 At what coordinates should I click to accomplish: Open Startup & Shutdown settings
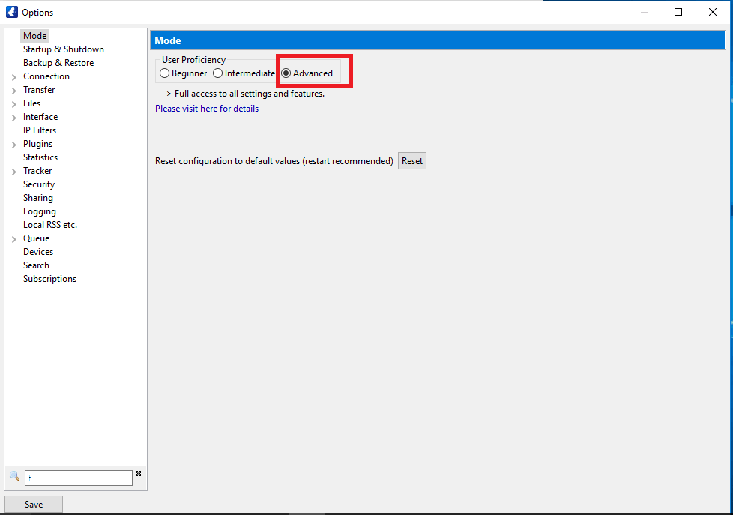[64, 49]
